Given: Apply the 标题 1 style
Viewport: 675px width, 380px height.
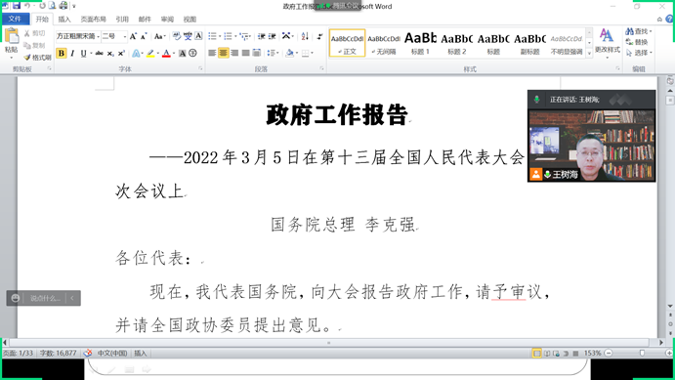Looking at the screenshot, I should [420, 43].
